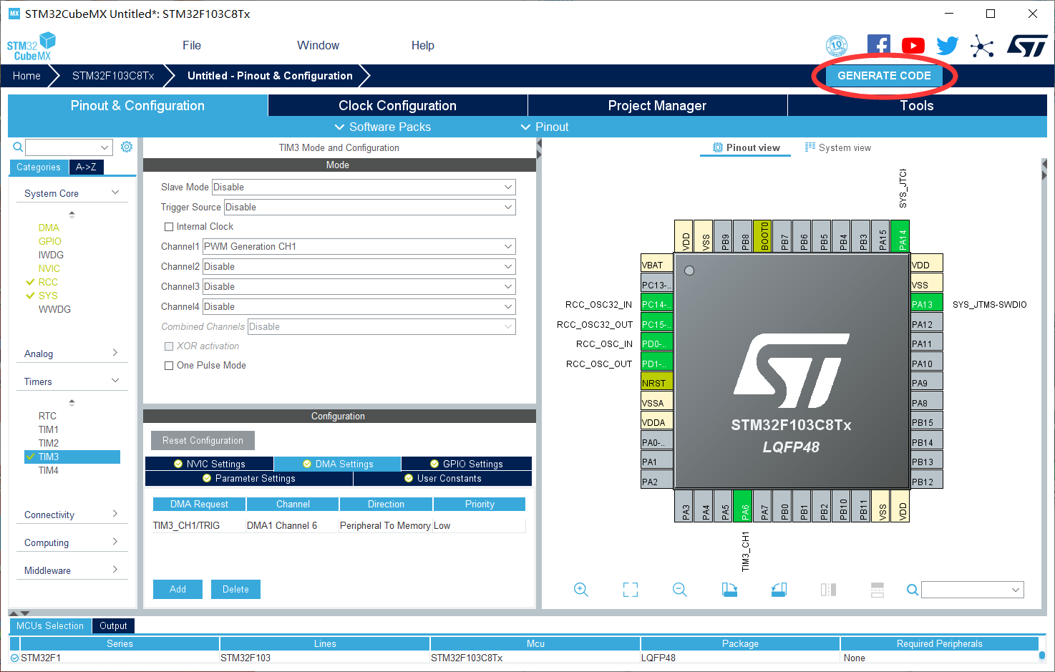Open the Slave Mode dropdown
The height and width of the screenshot is (672, 1055).
pos(364,188)
